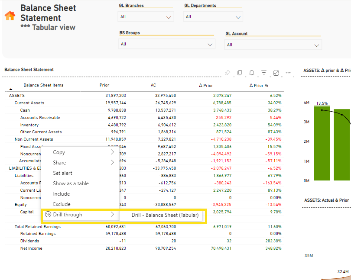Open the GL Departments dropdown
Viewport: 351px width, 280px height.
(213, 17)
